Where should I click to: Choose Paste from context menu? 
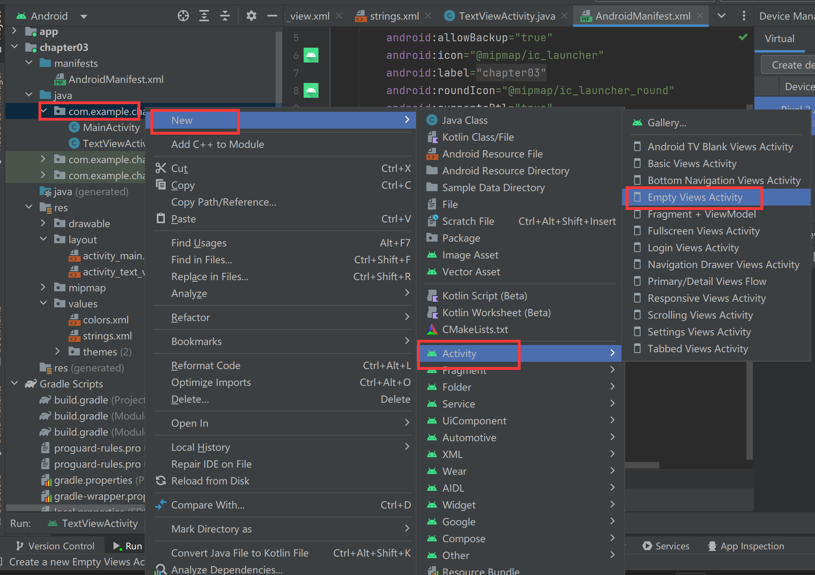[x=282, y=219]
